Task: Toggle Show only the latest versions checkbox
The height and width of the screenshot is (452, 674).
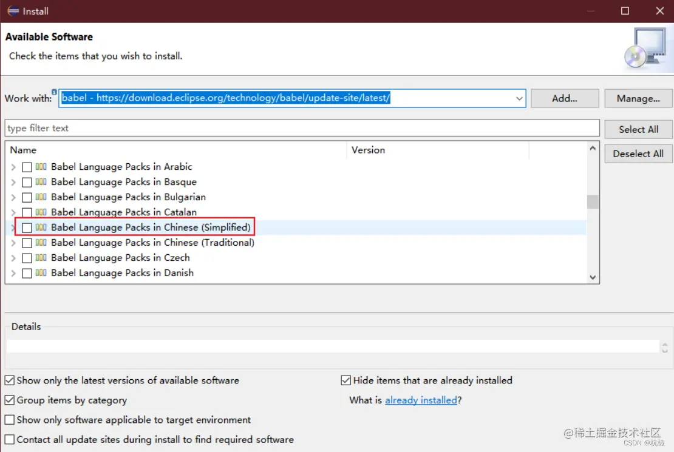Action: point(10,380)
